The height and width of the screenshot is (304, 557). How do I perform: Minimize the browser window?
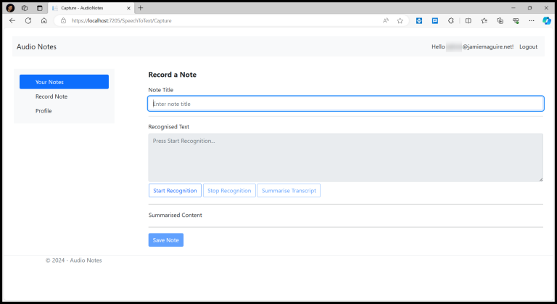click(x=513, y=8)
